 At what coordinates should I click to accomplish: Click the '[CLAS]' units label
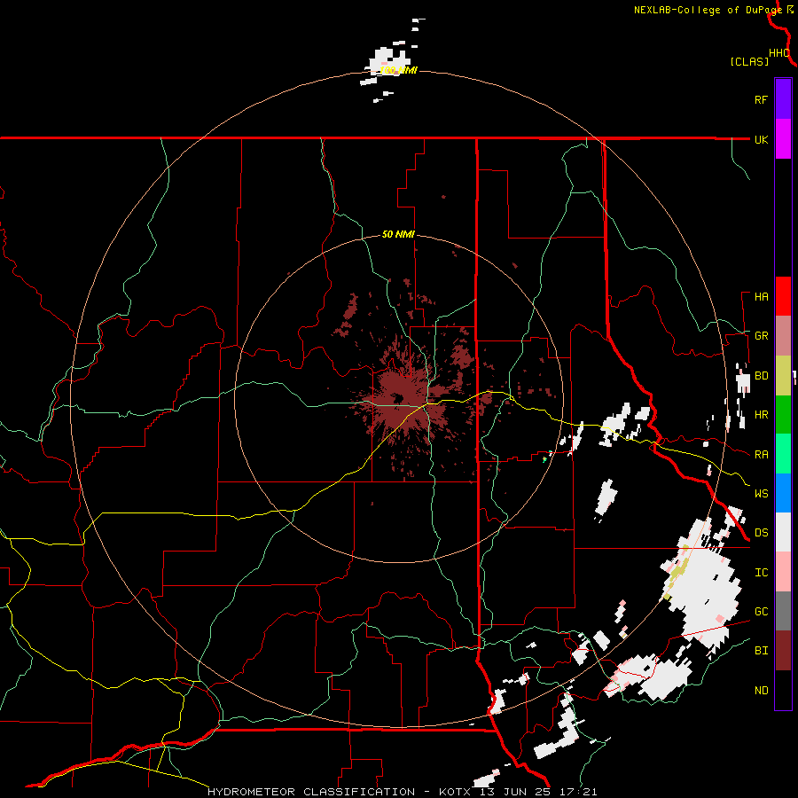[x=749, y=61]
